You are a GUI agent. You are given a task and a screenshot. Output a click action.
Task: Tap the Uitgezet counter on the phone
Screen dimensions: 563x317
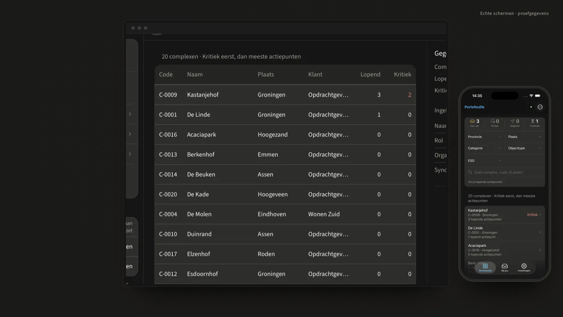pos(515,123)
